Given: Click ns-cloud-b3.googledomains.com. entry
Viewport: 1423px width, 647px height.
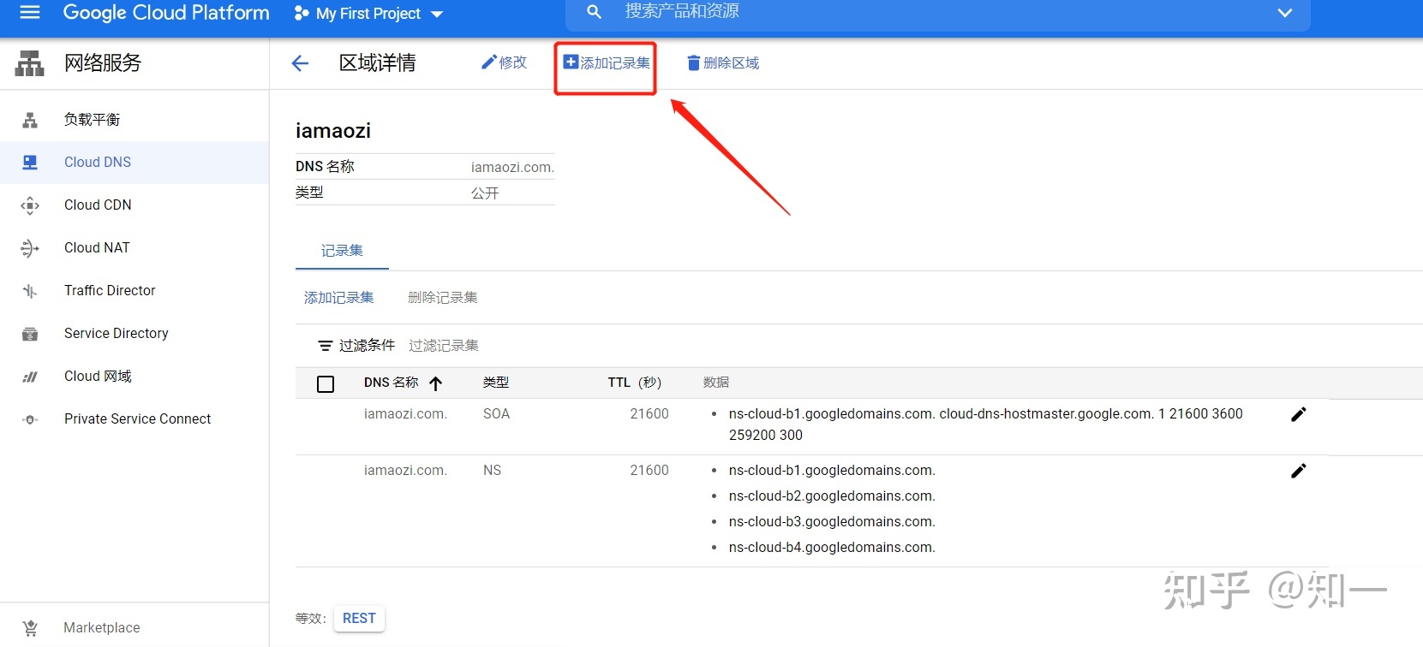Looking at the screenshot, I should tap(832, 522).
